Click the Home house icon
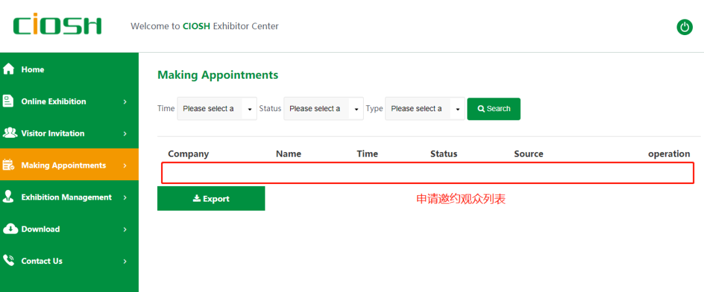Viewport: 704px width, 292px height. (x=9, y=70)
